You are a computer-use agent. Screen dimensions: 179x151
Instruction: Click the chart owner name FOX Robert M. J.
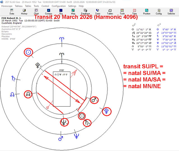pos(11,18)
